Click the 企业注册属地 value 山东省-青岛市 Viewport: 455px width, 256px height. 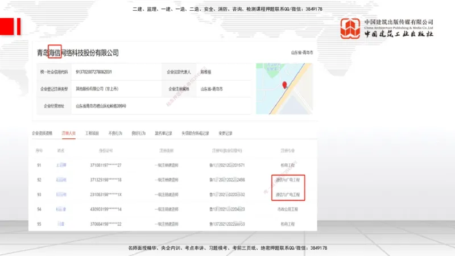tap(212, 89)
